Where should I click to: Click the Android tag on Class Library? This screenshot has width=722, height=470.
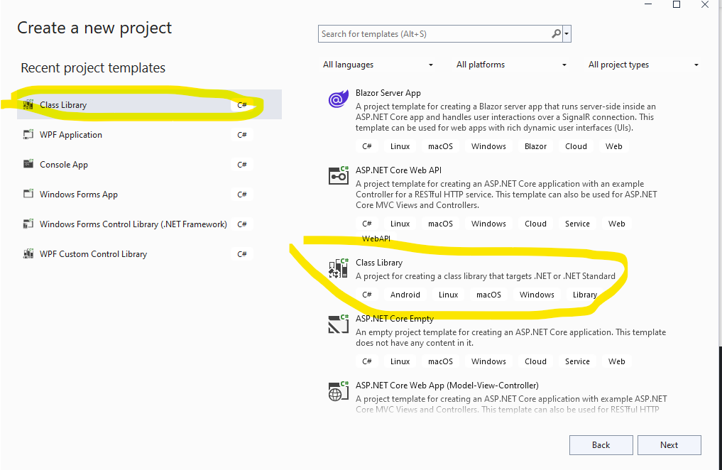pyautogui.click(x=405, y=295)
